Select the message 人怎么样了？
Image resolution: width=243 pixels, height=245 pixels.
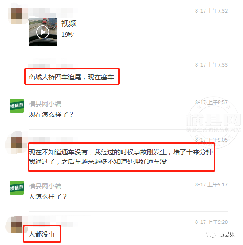[x=47, y=197]
